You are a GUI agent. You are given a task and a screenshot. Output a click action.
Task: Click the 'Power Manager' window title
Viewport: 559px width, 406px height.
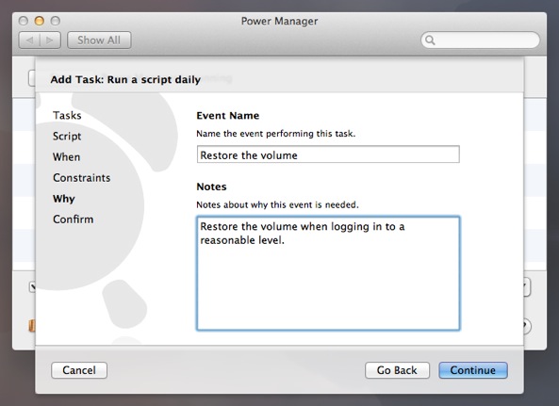tap(279, 21)
